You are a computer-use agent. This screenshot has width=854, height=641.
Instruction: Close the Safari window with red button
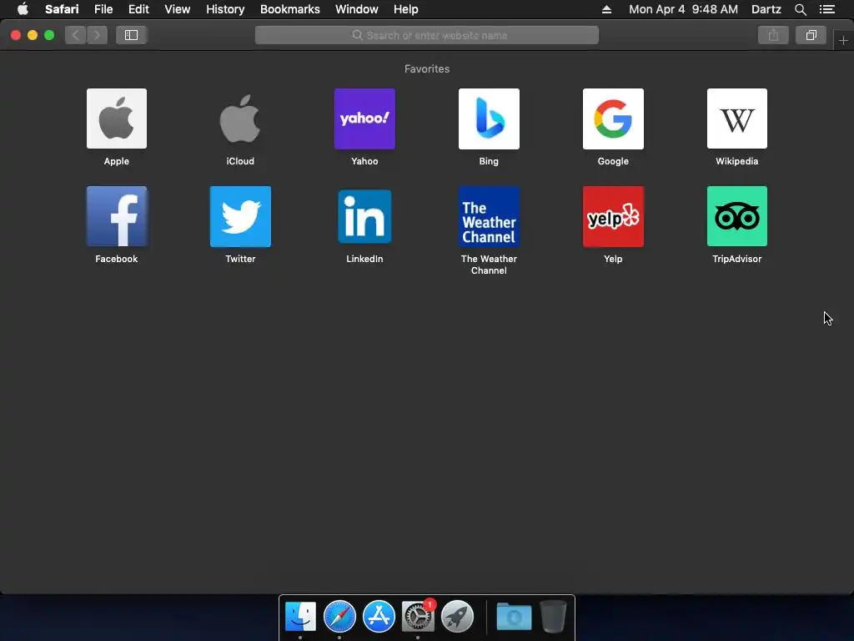coord(16,35)
